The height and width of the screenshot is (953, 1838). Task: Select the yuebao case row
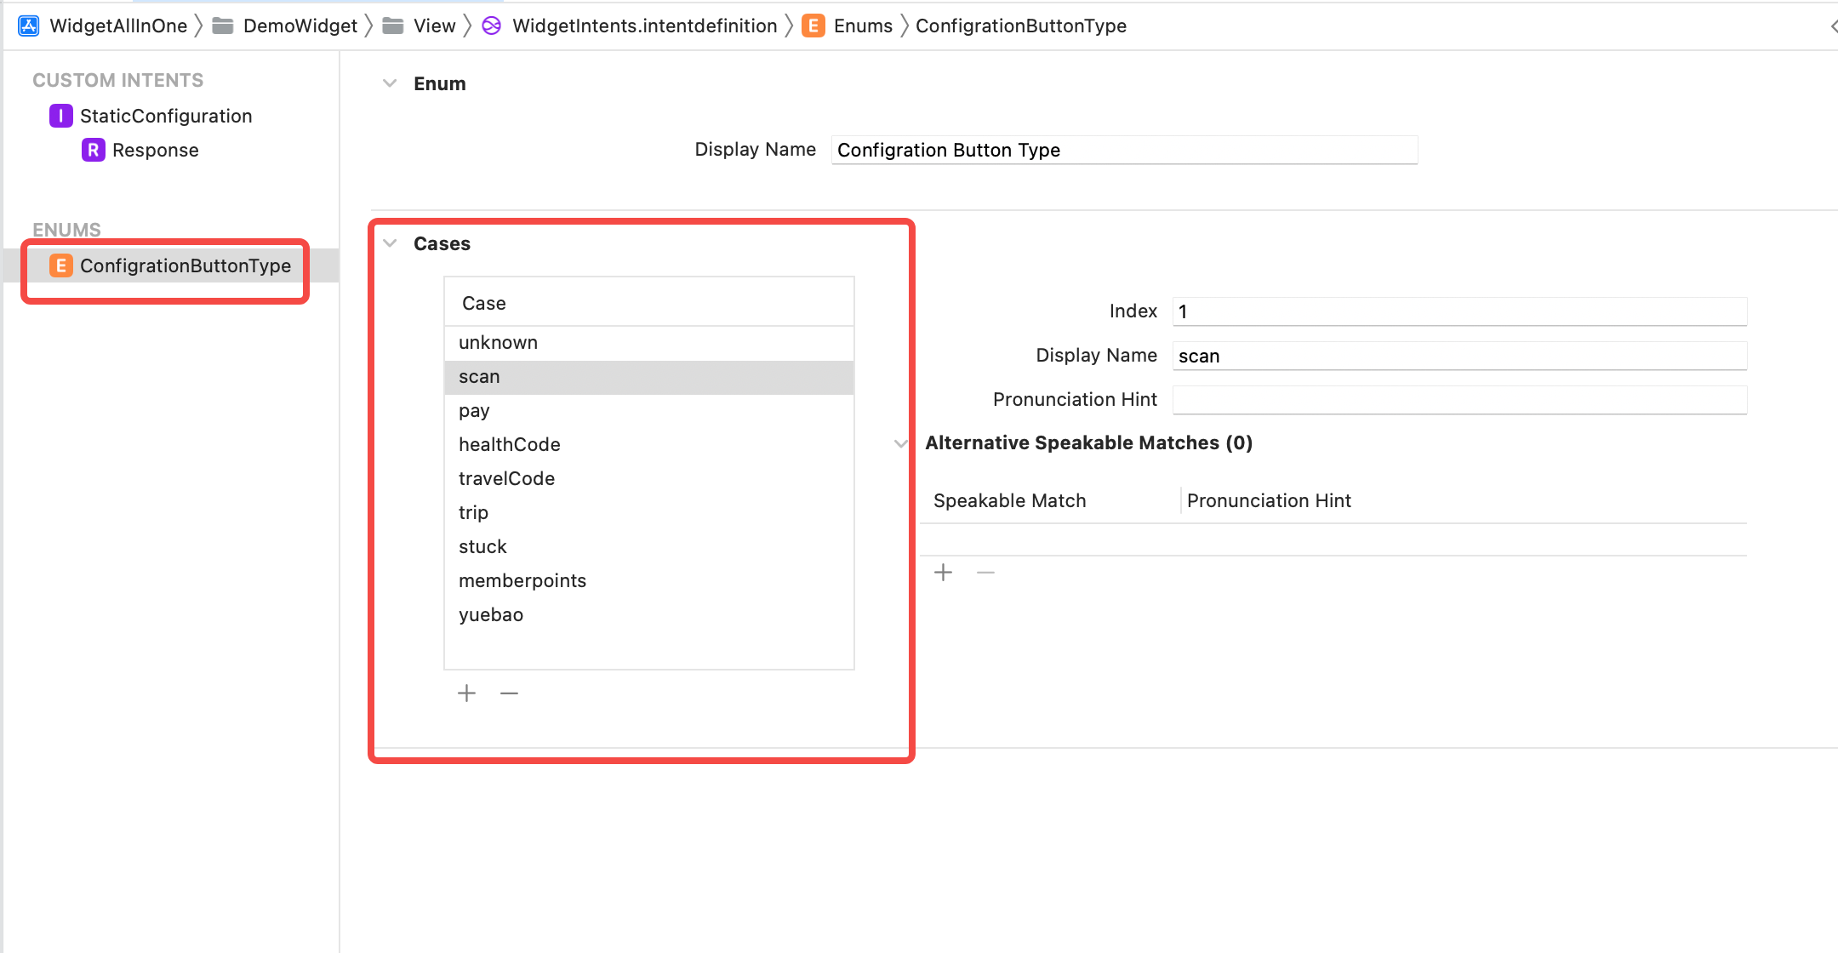[648, 614]
